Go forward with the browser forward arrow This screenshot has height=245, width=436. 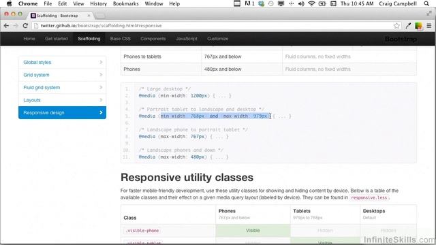point(16,26)
